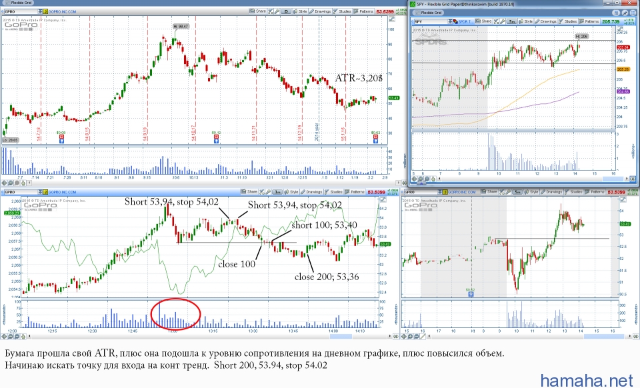Viewport: 640px width, 388px height.
Task: Open Studies menu in SPY chart
Action: [x=568, y=21]
